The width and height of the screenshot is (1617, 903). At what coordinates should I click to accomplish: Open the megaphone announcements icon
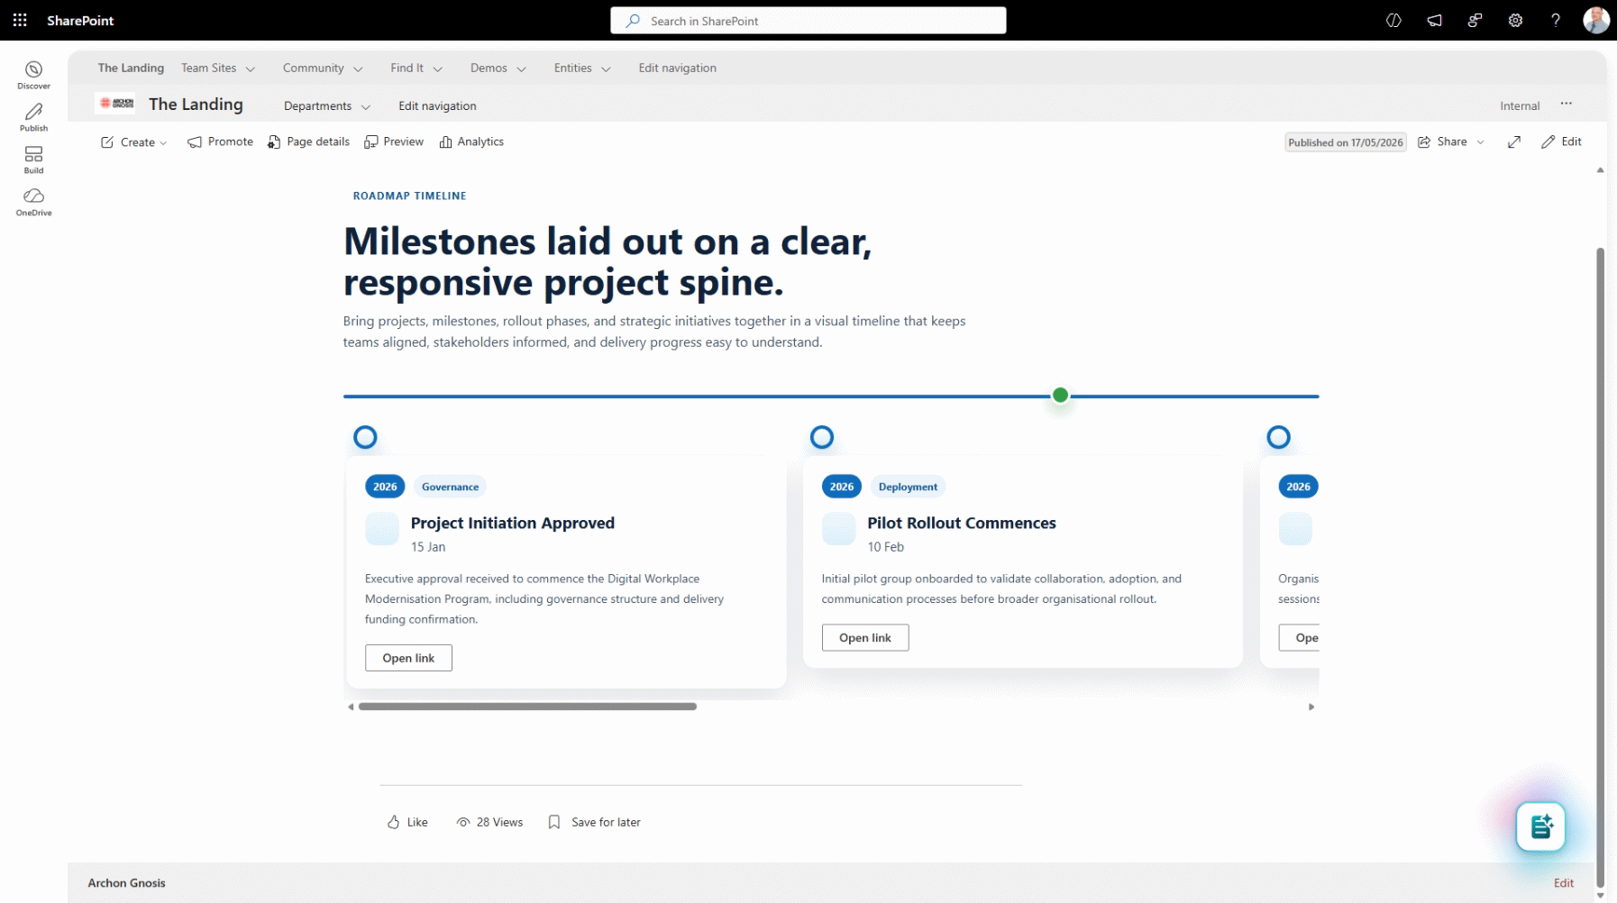coord(1434,20)
